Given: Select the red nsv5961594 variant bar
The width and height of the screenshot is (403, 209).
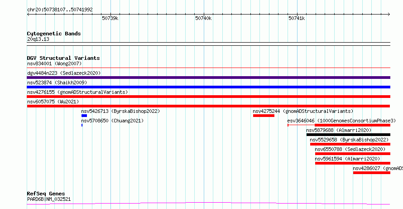Looking at the screenshot, I should coord(353,163).
